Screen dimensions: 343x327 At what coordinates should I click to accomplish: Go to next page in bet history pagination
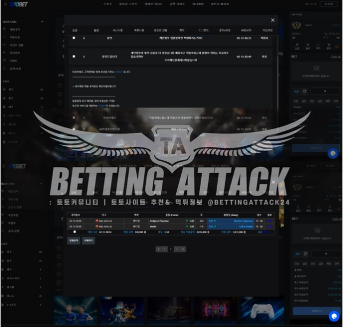tap(177, 249)
